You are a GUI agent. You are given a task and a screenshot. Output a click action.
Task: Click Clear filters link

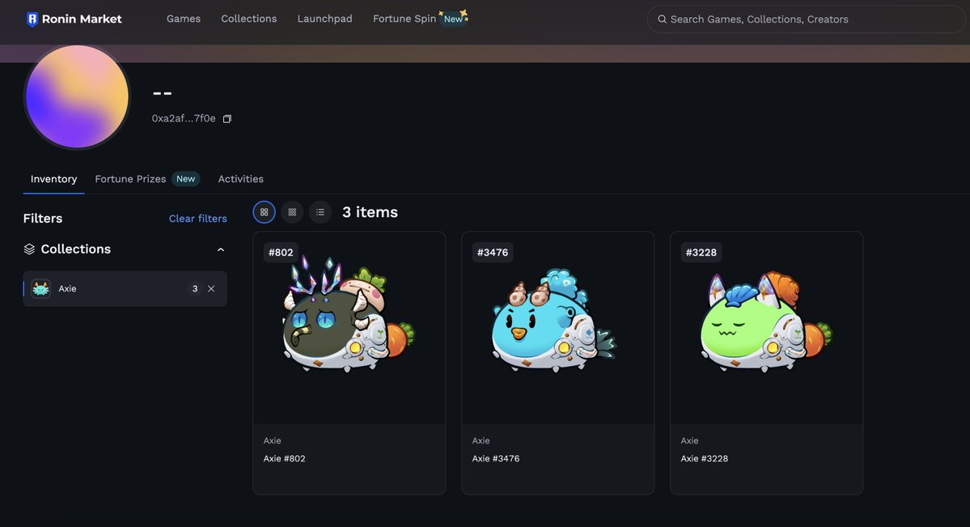pyautogui.click(x=198, y=219)
